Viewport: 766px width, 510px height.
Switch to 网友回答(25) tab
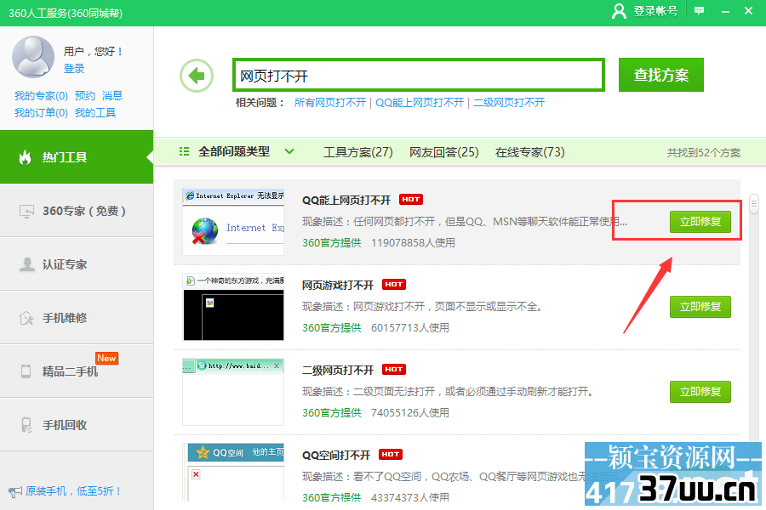coord(444,152)
